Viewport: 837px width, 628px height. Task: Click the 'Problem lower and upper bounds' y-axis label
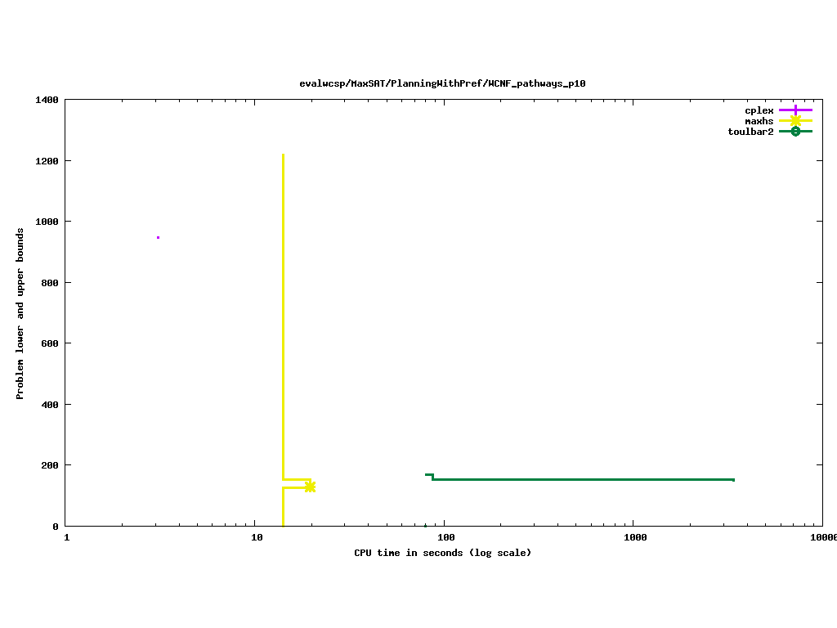click(20, 313)
